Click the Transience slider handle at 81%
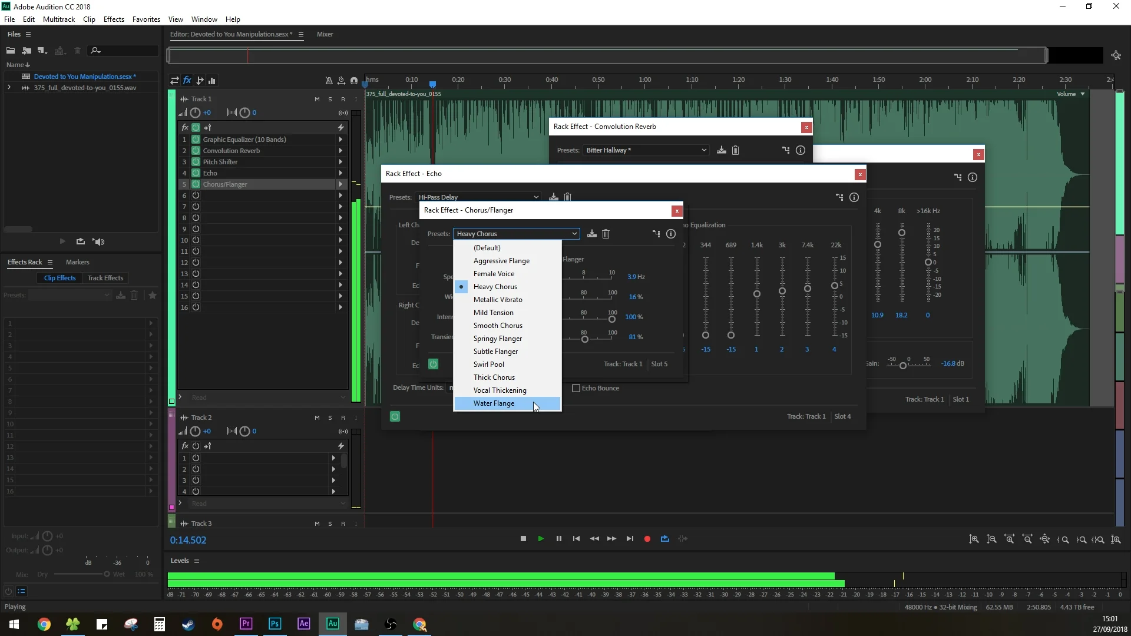The width and height of the screenshot is (1131, 636). [x=585, y=339]
